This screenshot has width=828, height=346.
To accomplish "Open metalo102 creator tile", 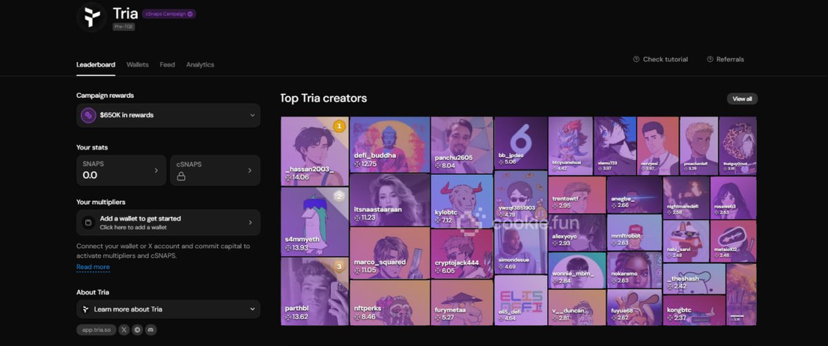I will (733, 241).
